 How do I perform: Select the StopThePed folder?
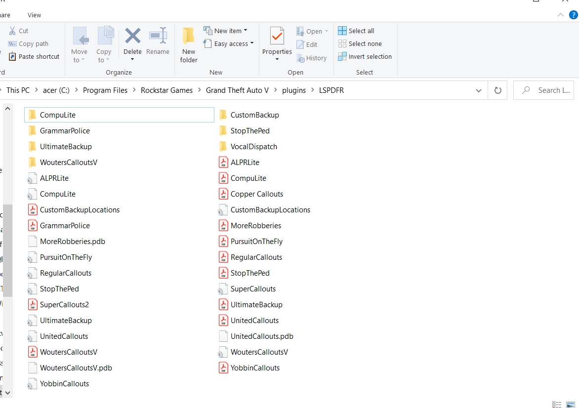[244, 131]
